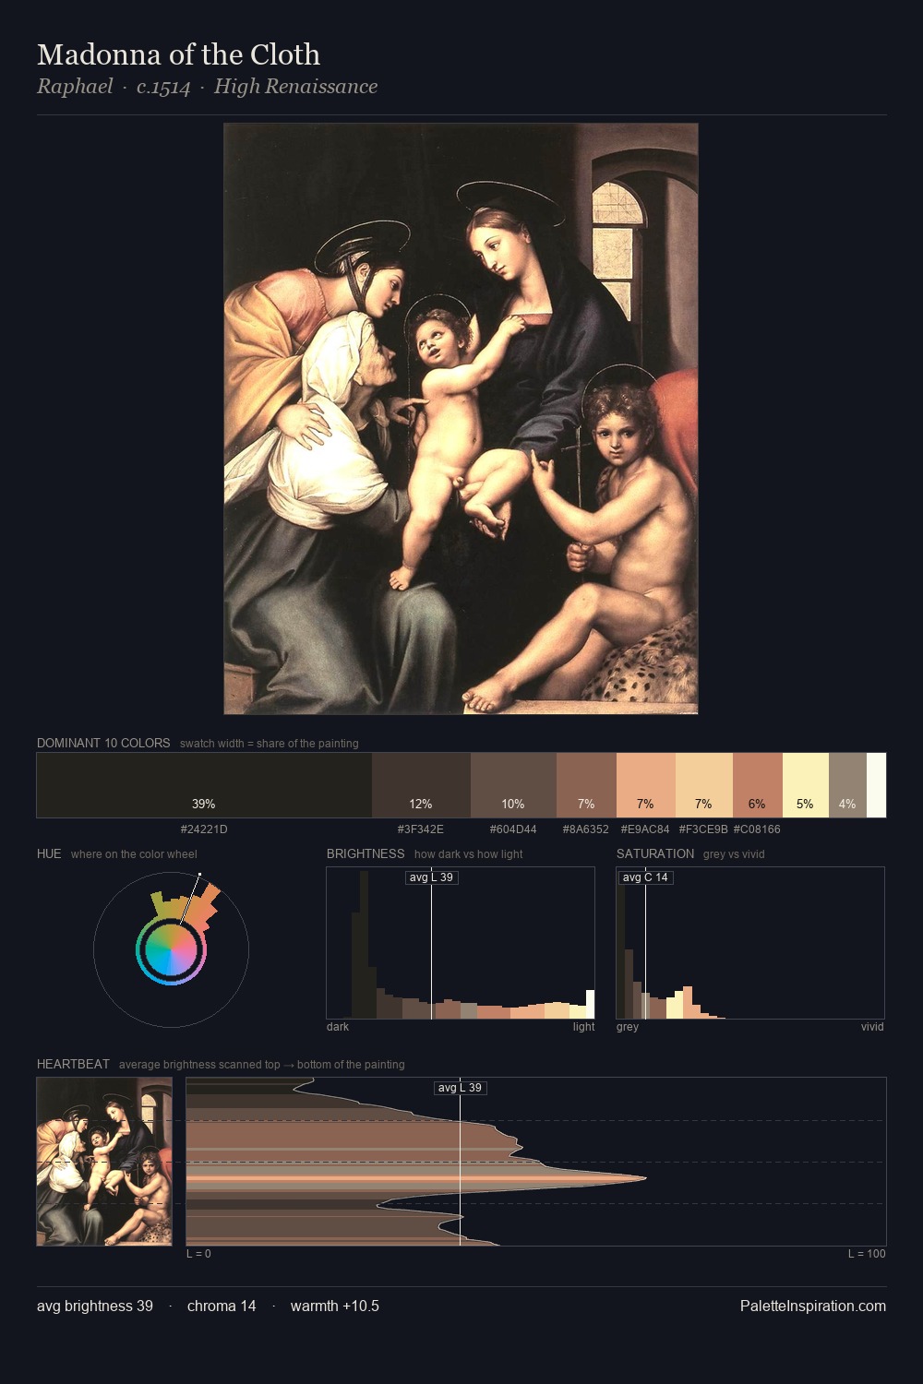Click the 'light' axis label

(x=583, y=1027)
